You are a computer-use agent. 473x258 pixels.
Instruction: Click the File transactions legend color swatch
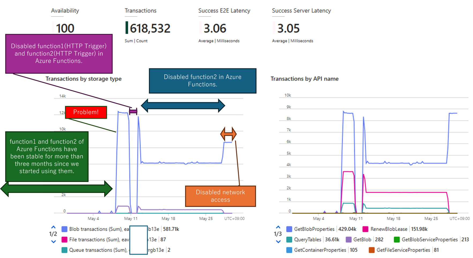click(x=64, y=240)
